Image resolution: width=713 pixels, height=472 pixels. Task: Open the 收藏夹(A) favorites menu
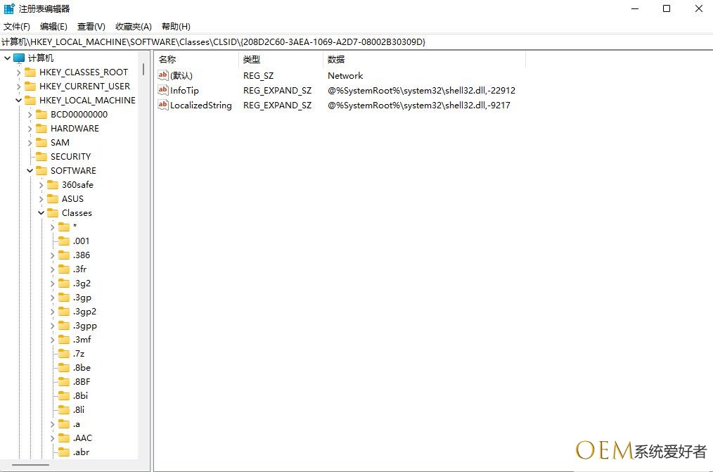[133, 26]
